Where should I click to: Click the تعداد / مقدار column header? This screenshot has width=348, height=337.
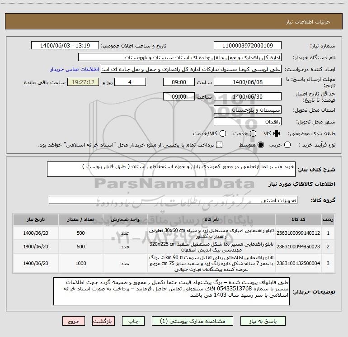81,219
